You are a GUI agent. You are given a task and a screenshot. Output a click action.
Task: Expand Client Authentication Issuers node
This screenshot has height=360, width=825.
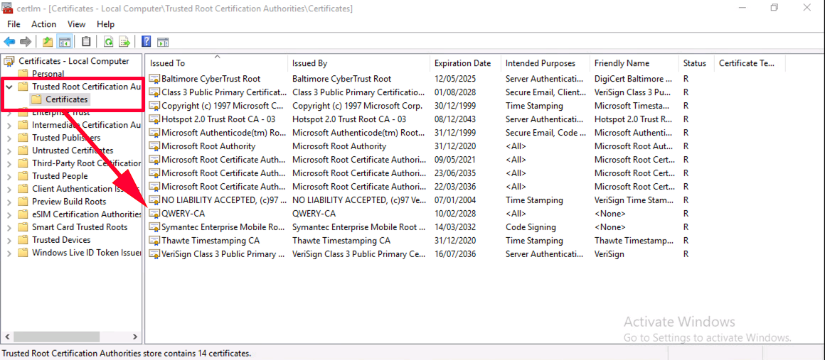(9, 189)
